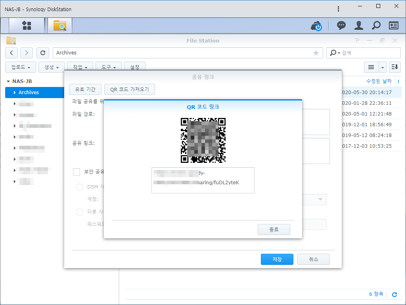The image size is (406, 305).
Task: Add Archives to favorites with star
Action: click(316, 53)
